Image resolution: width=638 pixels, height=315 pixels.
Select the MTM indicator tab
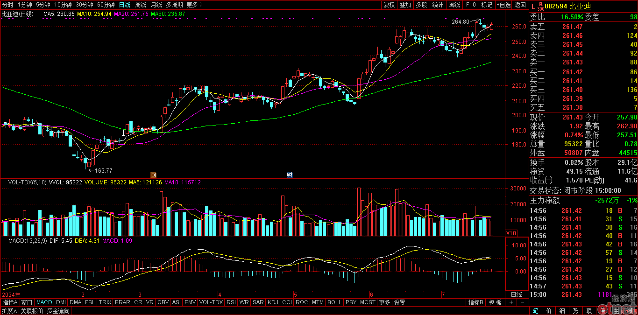click(318, 302)
